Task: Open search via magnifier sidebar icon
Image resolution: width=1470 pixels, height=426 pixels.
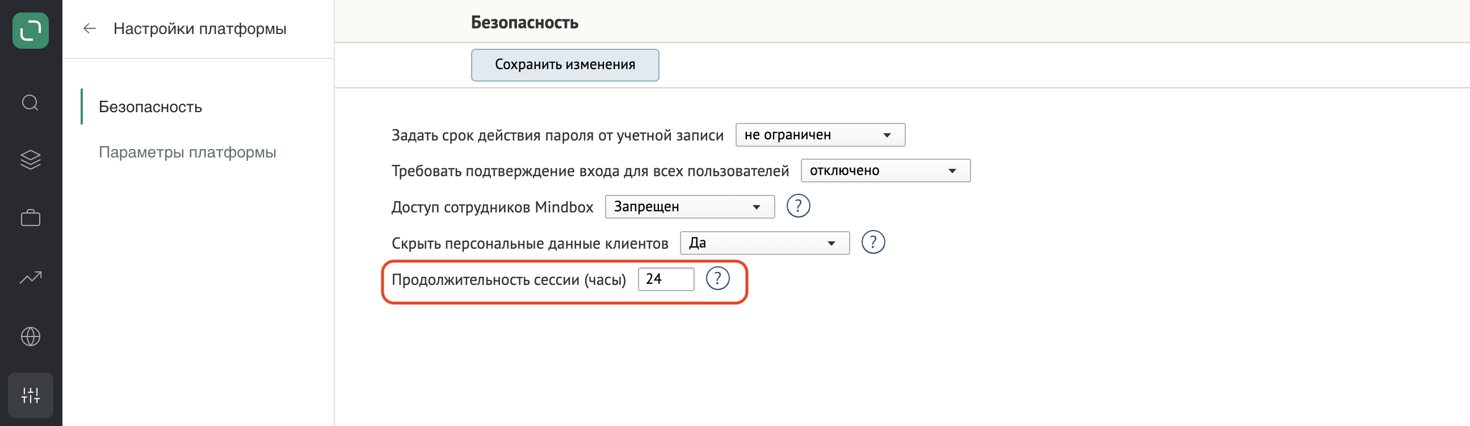Action: [30, 103]
